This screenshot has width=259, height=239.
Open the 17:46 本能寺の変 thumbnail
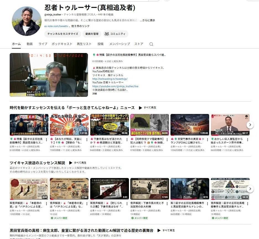tap(69, 189)
